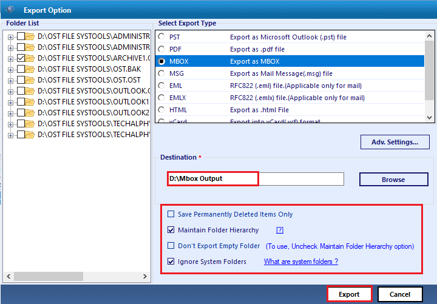This screenshot has height=304, width=437.
Task: Choose MSG export type radio button
Action: [161, 73]
